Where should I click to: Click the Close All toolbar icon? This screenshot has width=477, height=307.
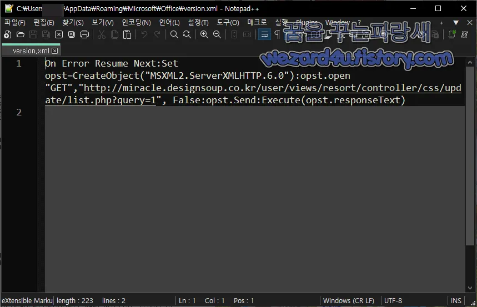click(x=72, y=34)
